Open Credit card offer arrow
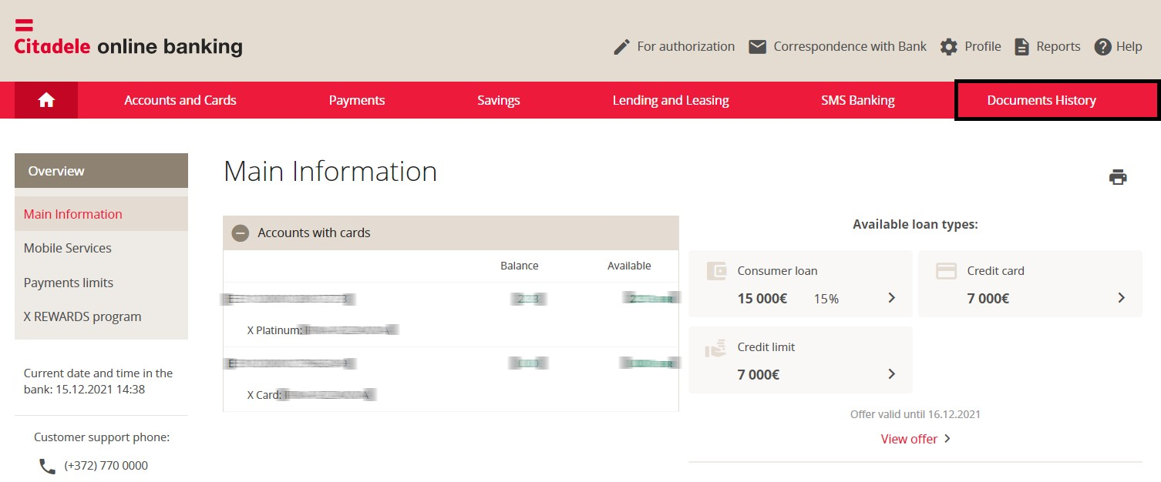1161x482 pixels. click(x=1122, y=298)
